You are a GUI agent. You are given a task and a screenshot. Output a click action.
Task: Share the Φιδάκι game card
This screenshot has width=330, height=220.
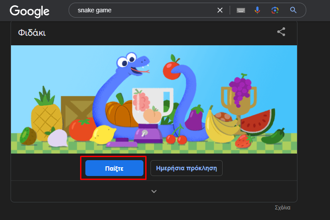click(x=281, y=32)
